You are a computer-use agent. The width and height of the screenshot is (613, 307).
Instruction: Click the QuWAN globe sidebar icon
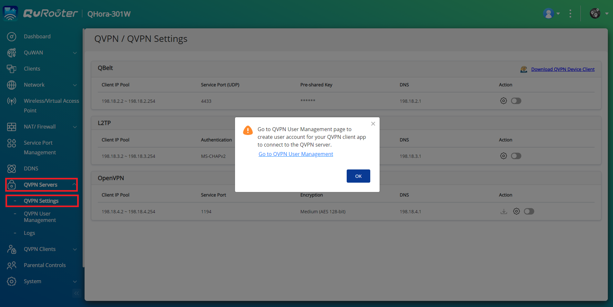[12, 53]
